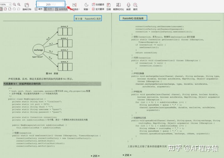Click the page number '255' footer
The height and width of the screenshot is (158, 224).
tap(95, 156)
